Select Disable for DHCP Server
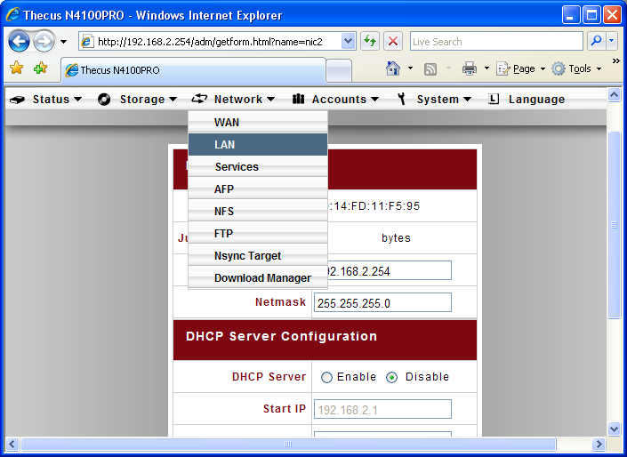This screenshot has width=627, height=457. click(x=392, y=377)
